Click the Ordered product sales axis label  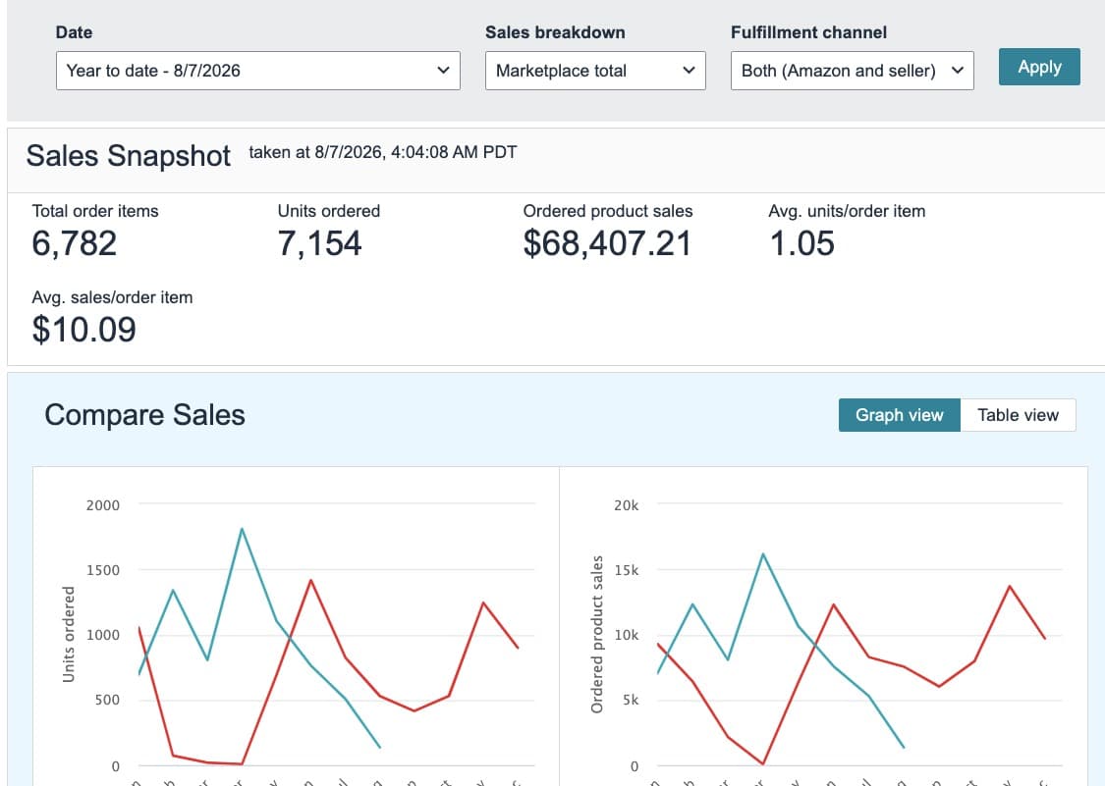pyautogui.click(x=597, y=635)
